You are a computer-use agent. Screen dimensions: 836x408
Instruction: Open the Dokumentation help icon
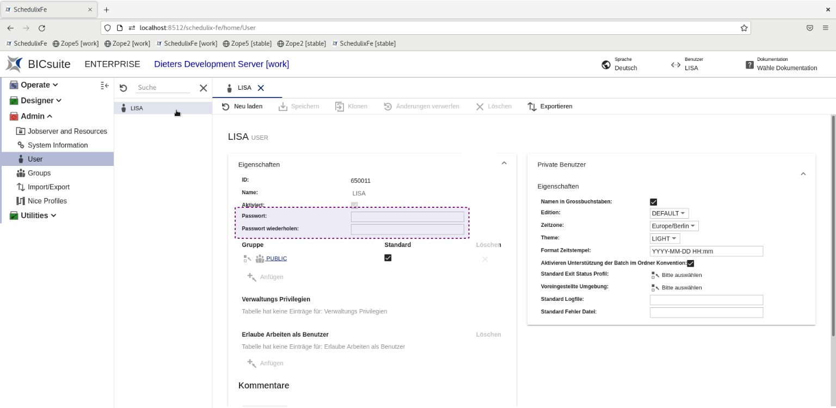pyautogui.click(x=749, y=65)
